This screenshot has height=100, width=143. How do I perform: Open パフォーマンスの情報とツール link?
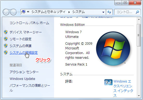click(30, 88)
